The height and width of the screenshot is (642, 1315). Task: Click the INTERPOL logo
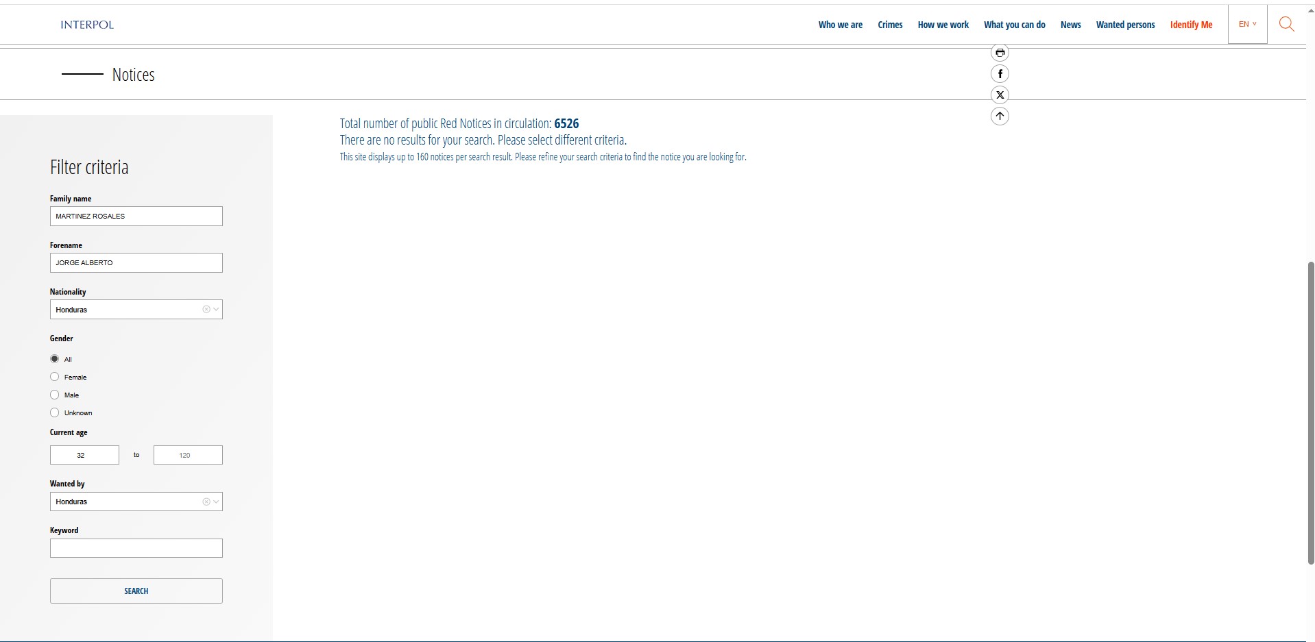87,25
